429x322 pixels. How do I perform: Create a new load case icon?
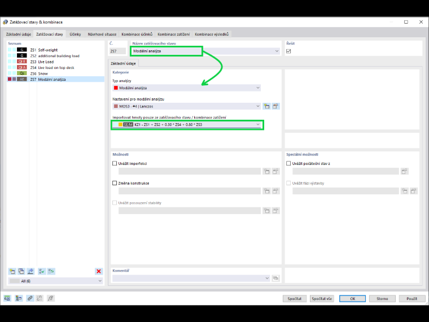click(12, 271)
